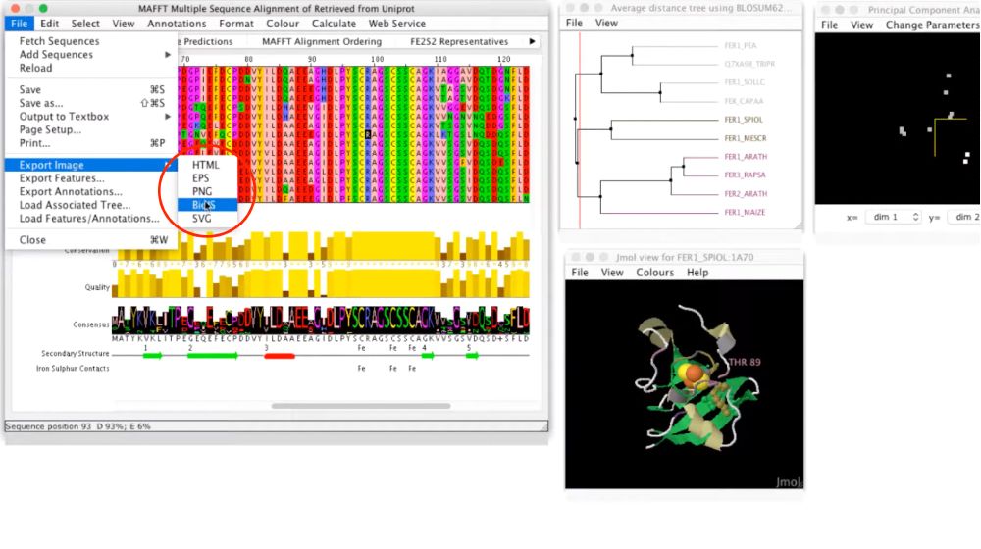Image resolution: width=981 pixels, height=549 pixels.
Task: Open File menu in the tree window
Action: tap(574, 24)
